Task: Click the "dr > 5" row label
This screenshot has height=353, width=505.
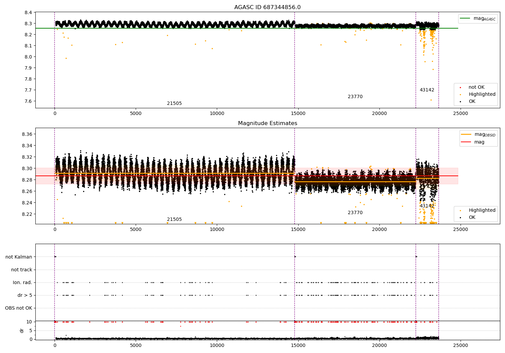Action: [25, 296]
